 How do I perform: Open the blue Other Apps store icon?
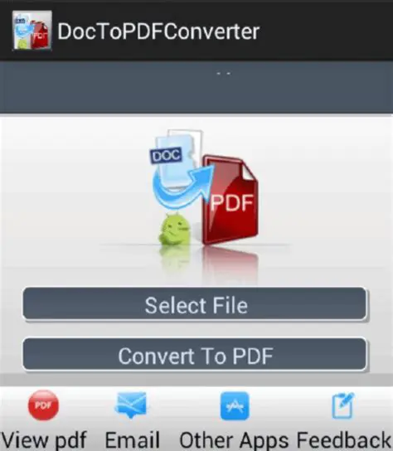235,406
